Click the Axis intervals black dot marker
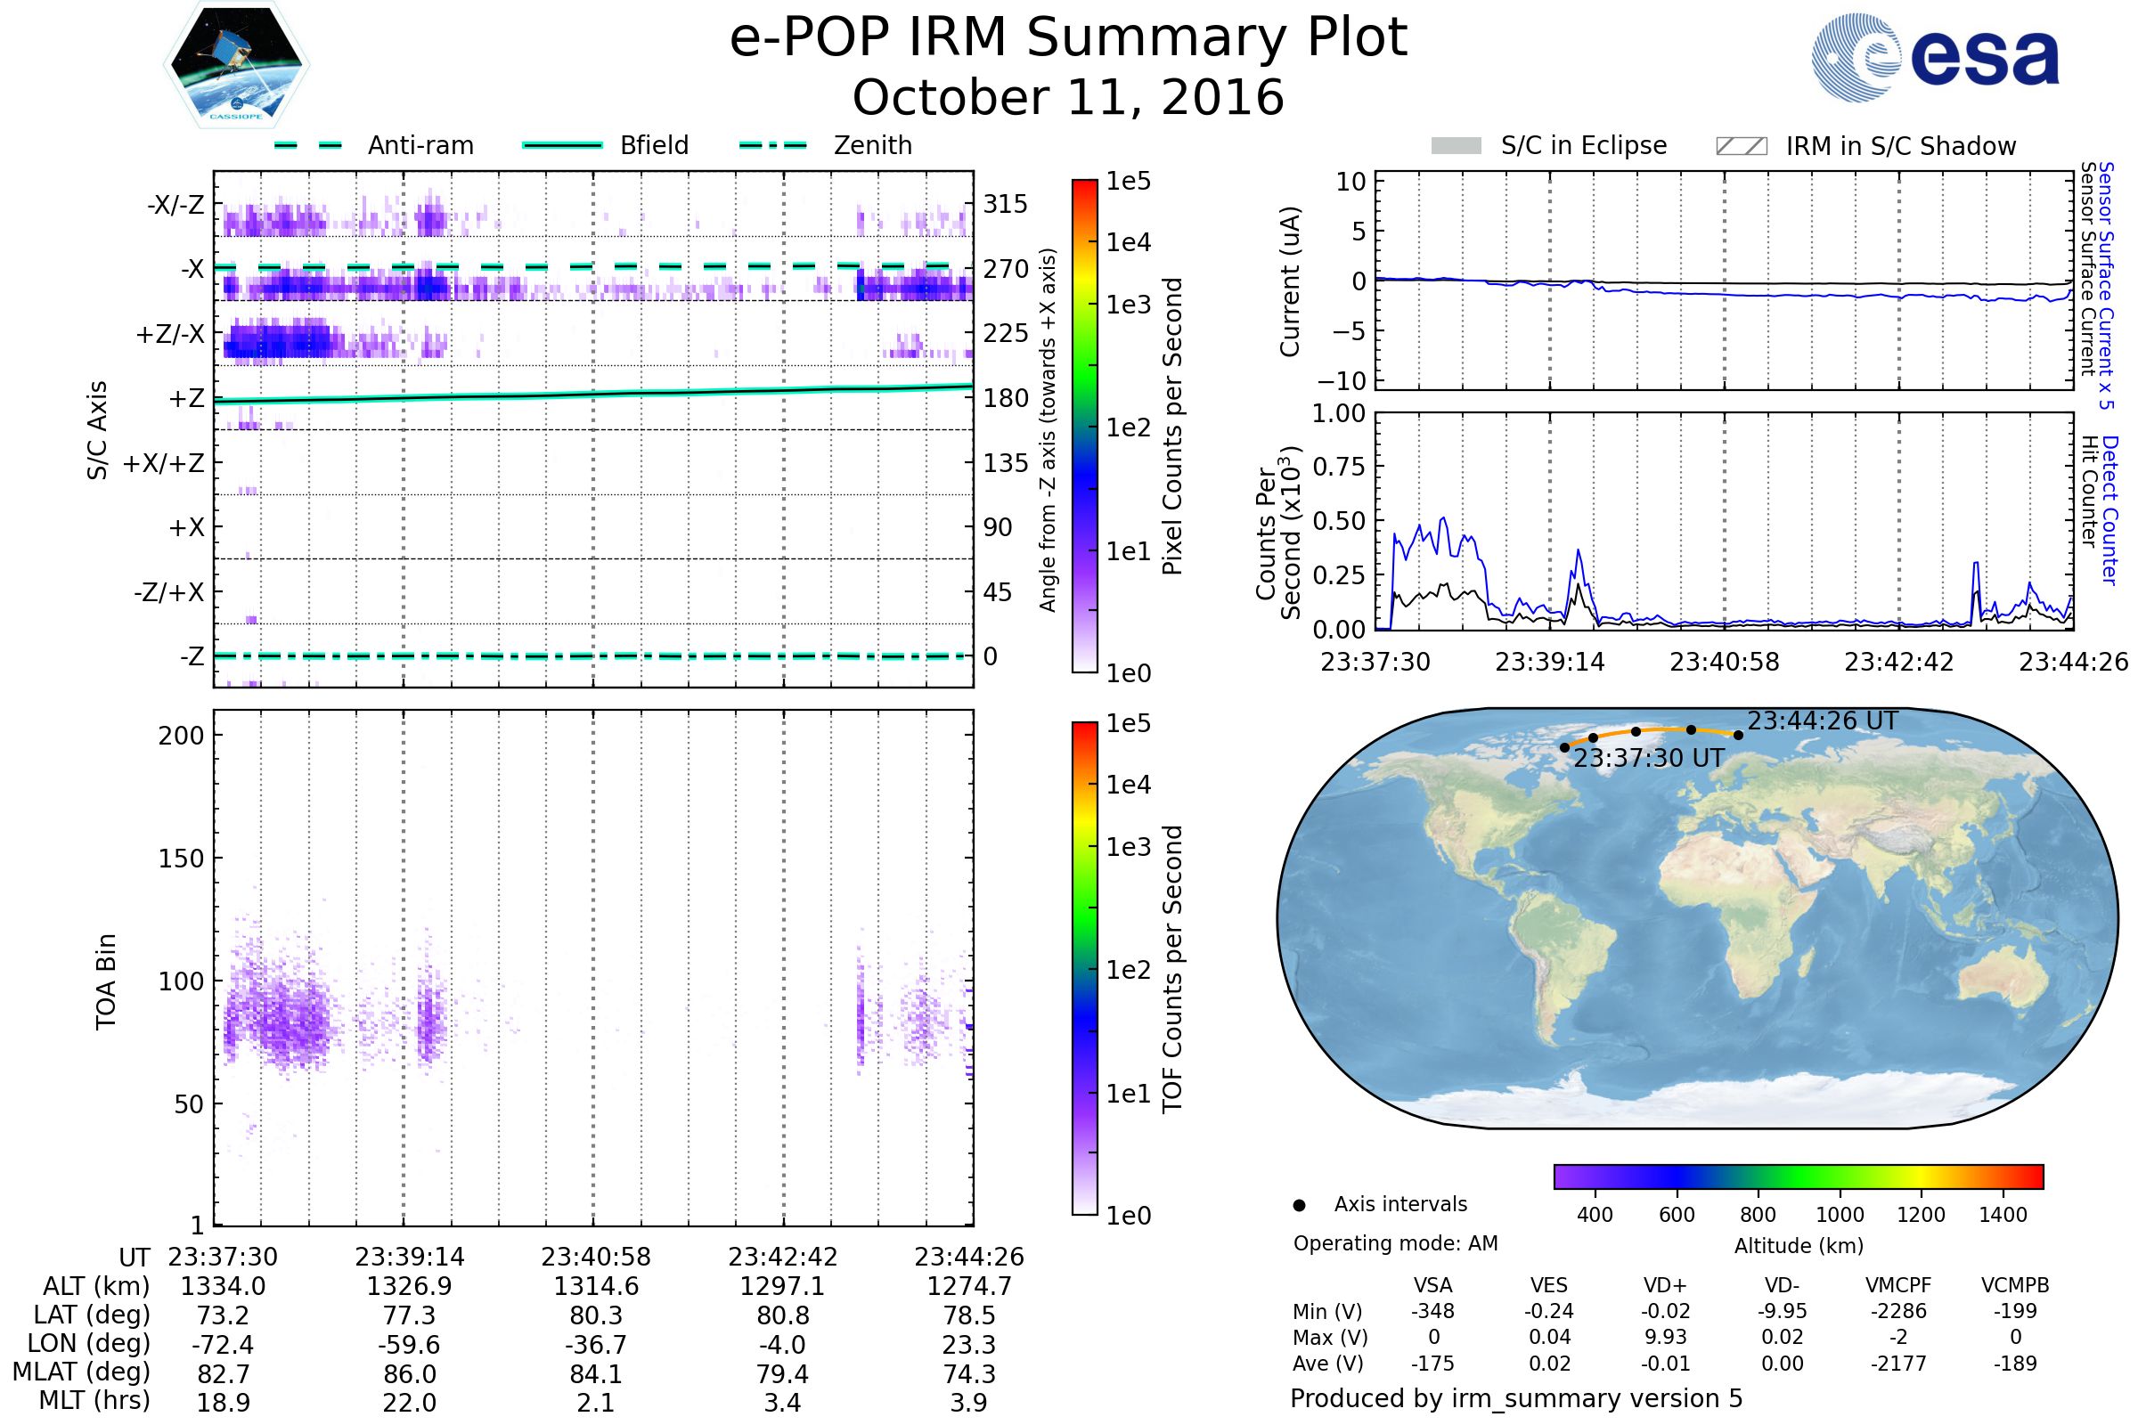 coord(1300,1206)
